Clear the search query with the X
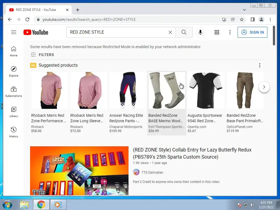 click(170, 32)
